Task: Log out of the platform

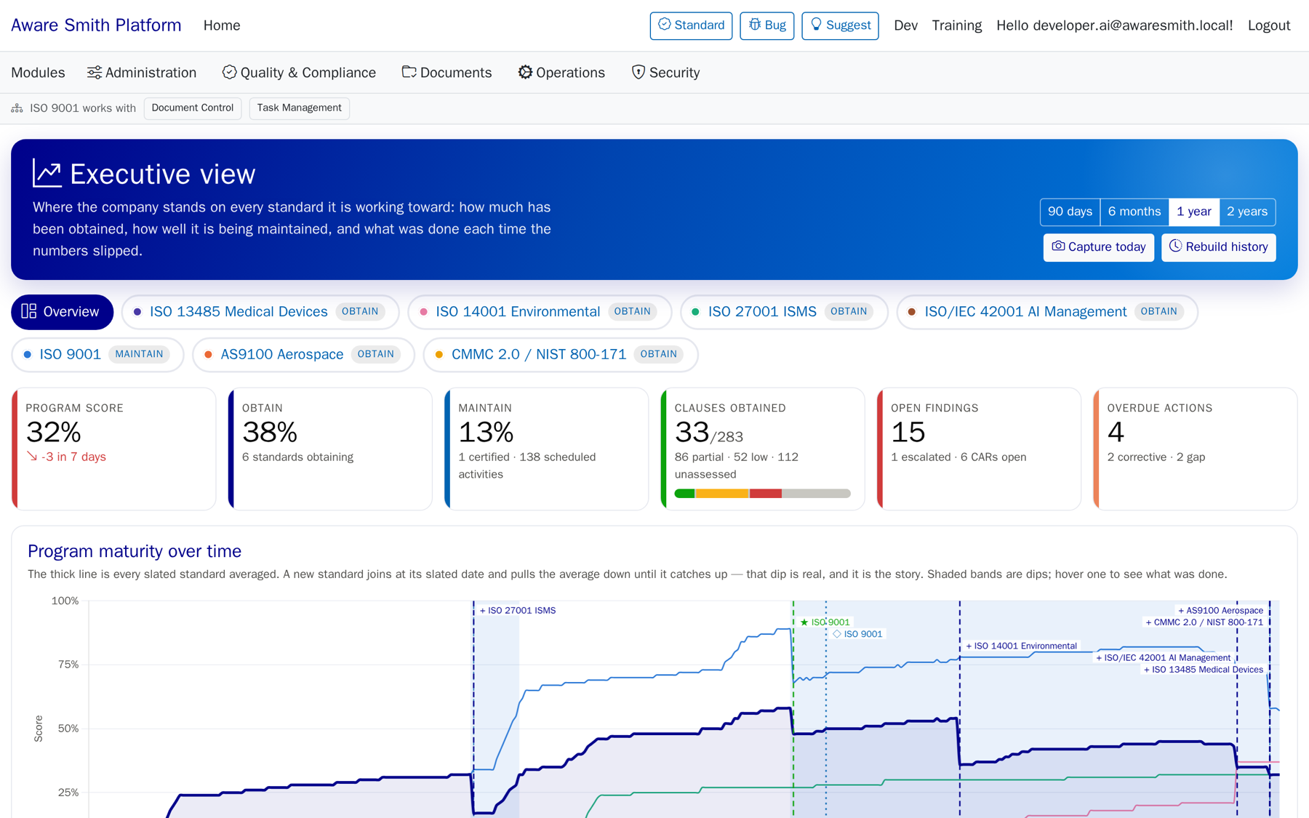Action: pyautogui.click(x=1269, y=25)
